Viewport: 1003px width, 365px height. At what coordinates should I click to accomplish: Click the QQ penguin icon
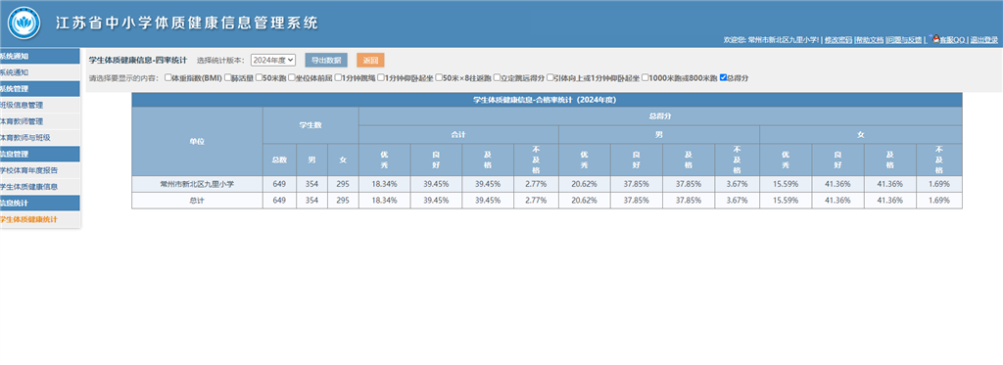click(935, 38)
